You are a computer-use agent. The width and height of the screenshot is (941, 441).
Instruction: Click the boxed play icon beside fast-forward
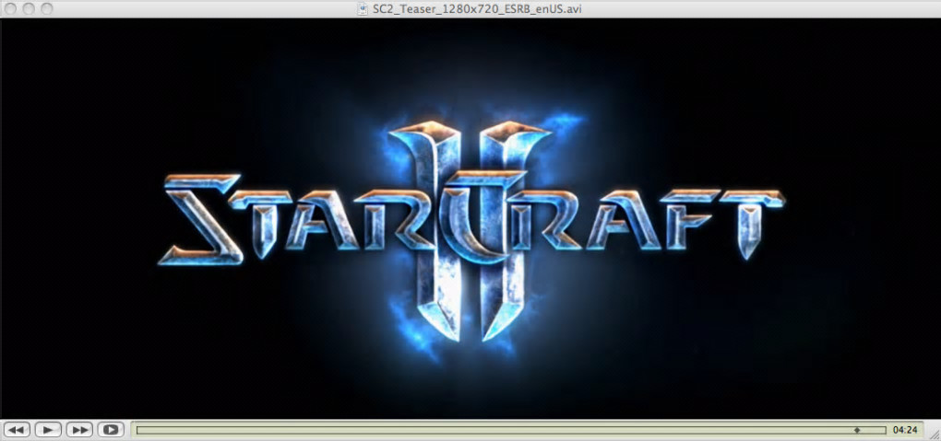[x=111, y=430]
